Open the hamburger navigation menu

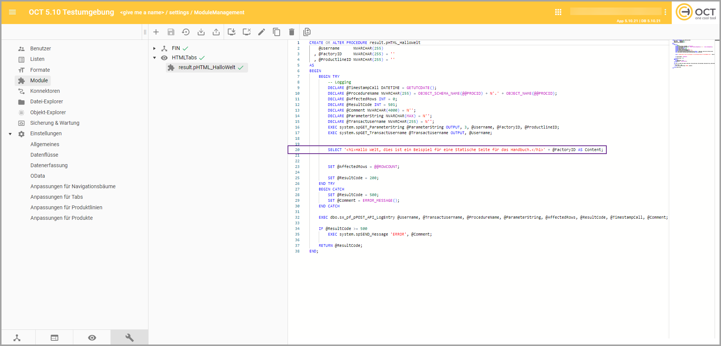tap(12, 12)
